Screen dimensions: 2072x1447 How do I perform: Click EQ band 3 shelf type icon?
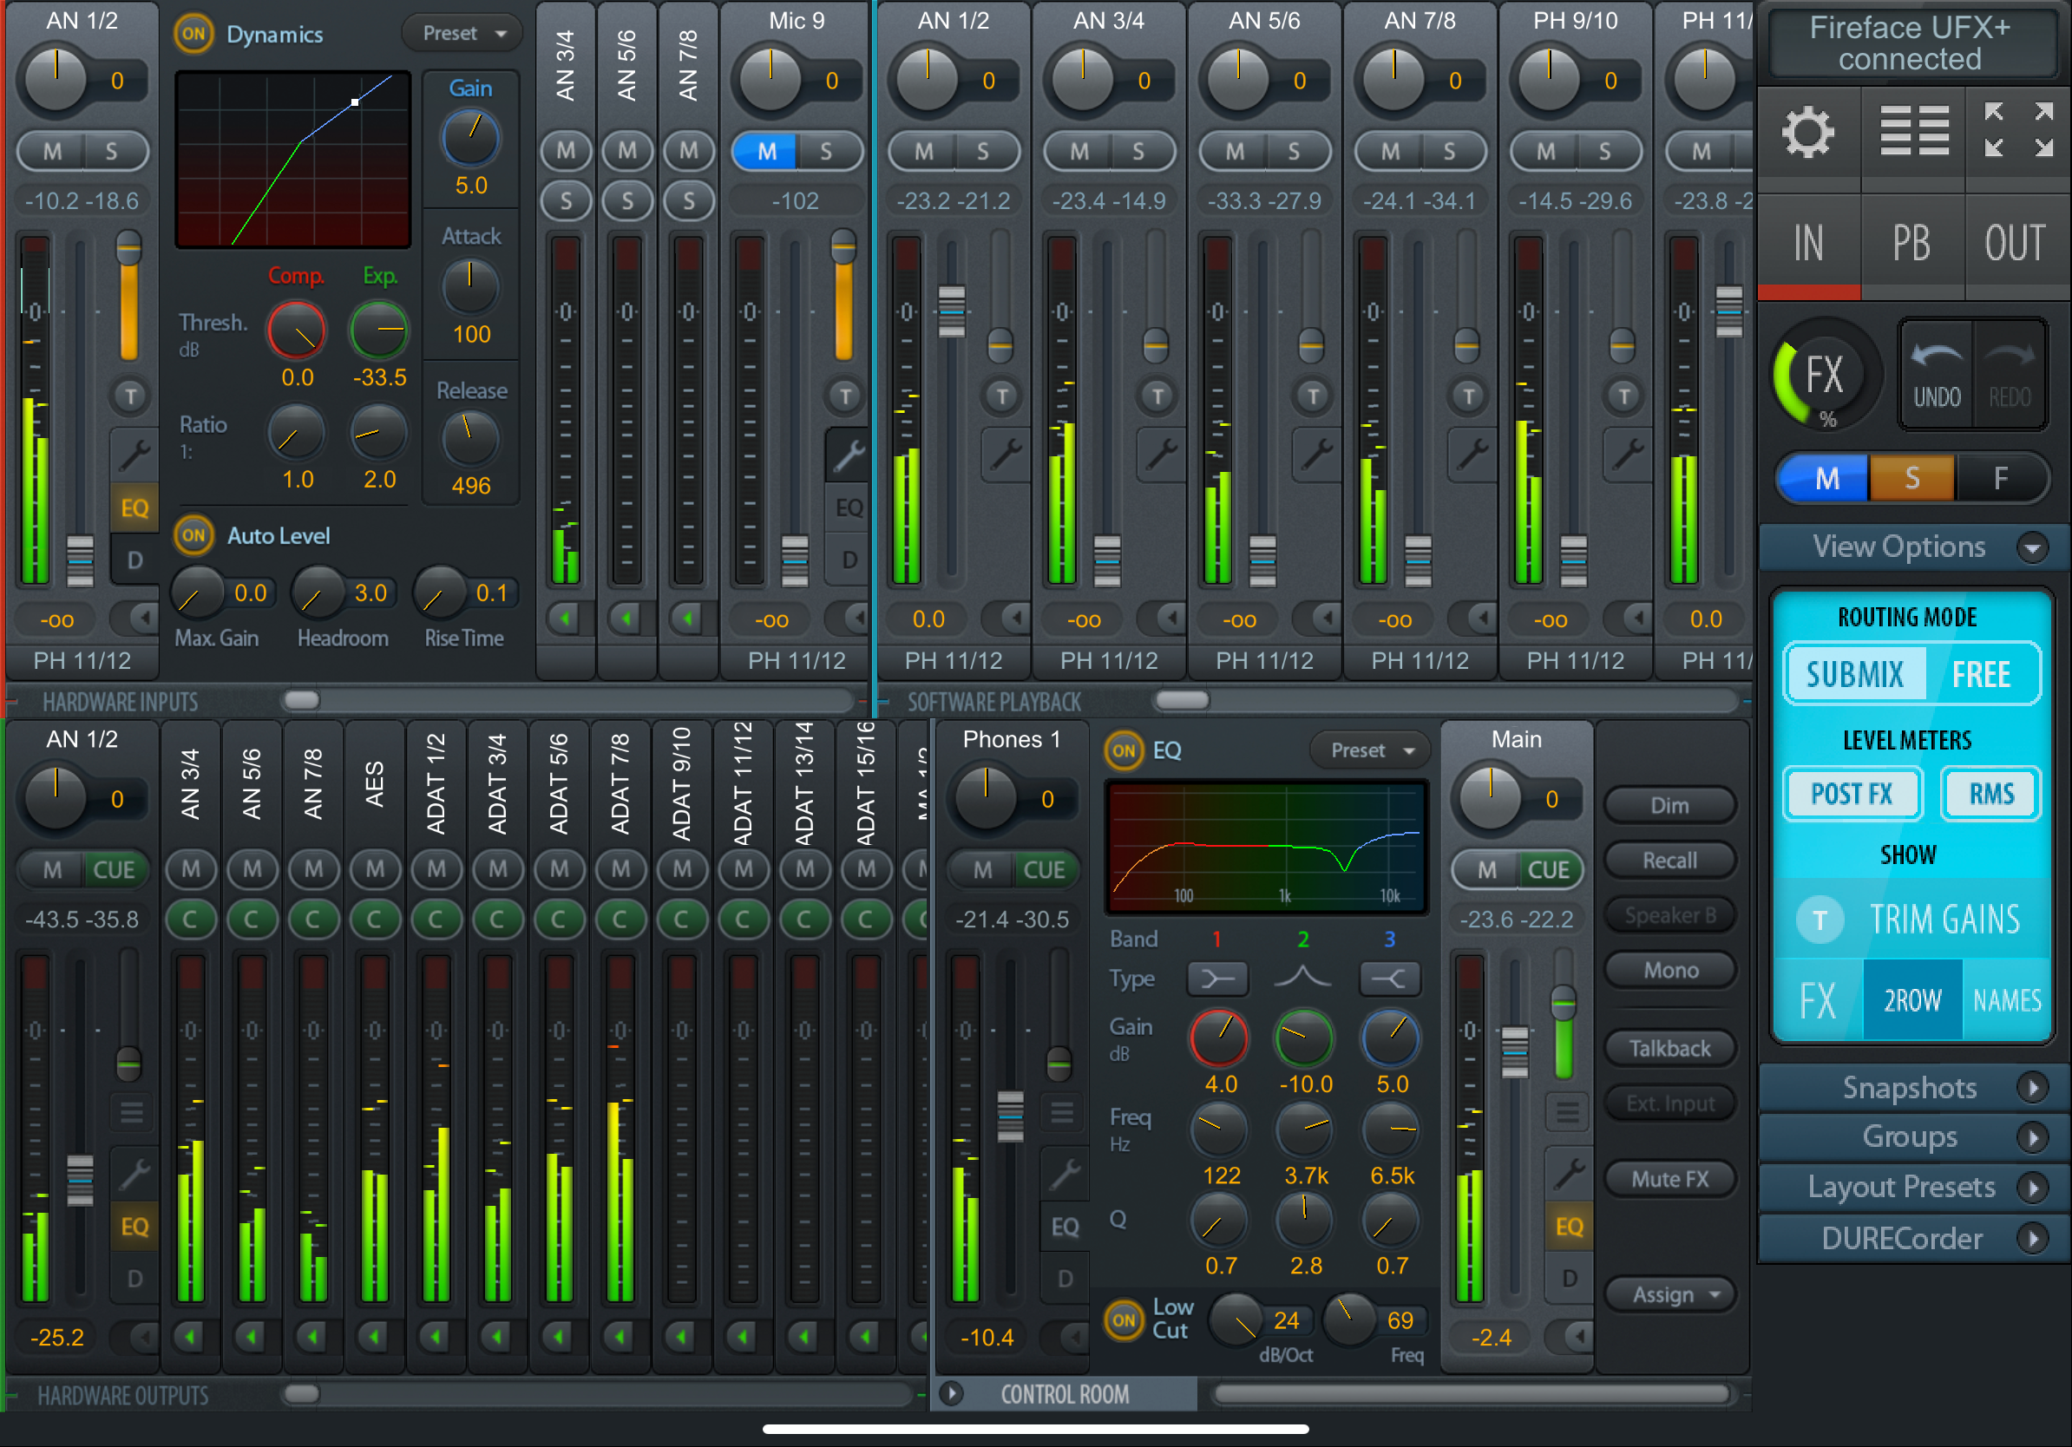click(x=1390, y=978)
